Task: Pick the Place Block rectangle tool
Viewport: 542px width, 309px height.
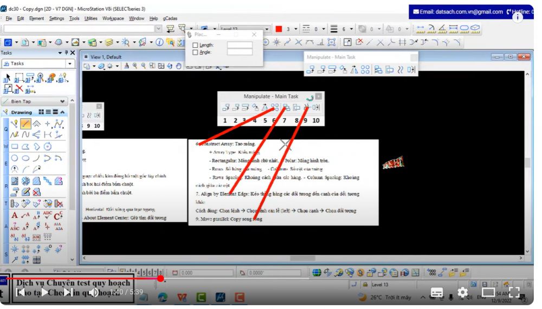Action: 15,146
